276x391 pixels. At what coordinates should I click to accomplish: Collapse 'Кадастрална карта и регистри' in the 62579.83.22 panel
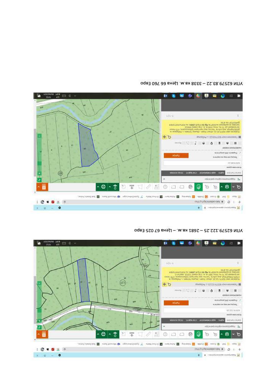coord(164,179)
